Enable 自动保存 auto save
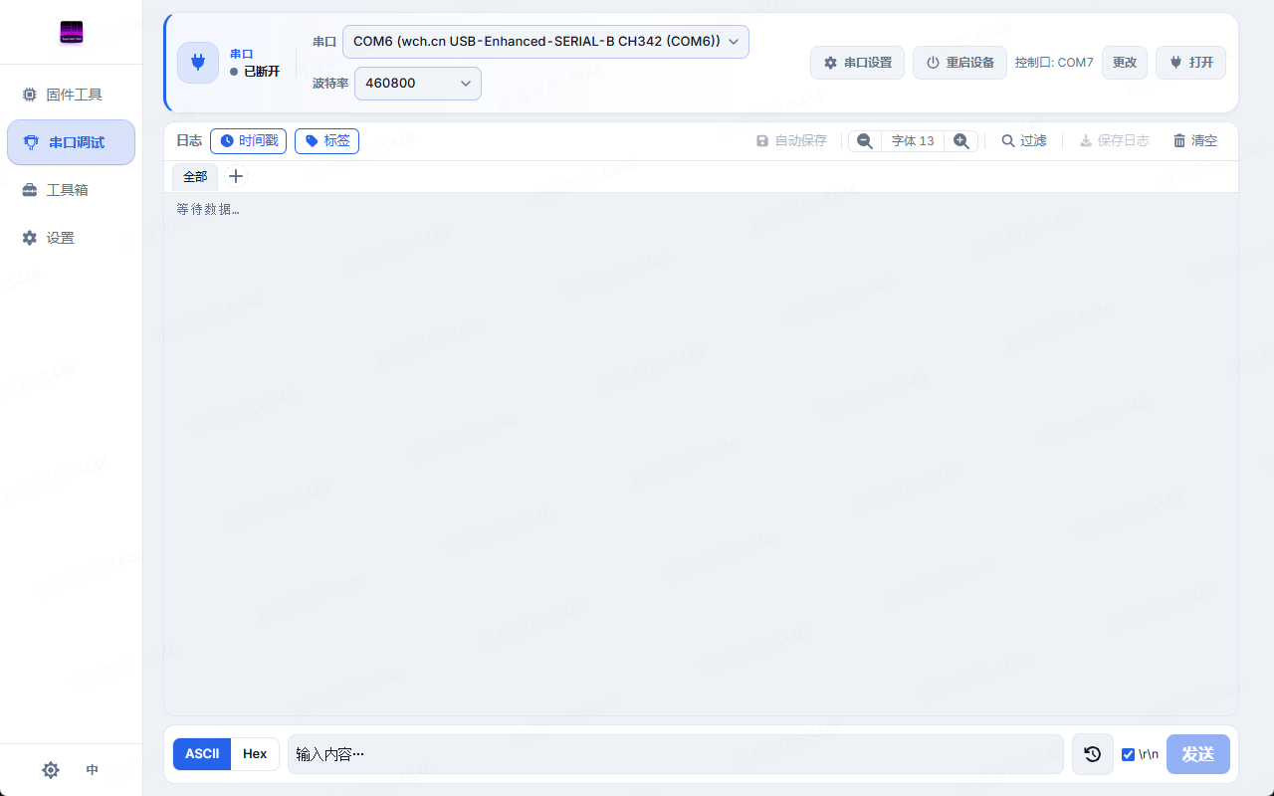Viewport: 1274px width, 796px height. point(791,141)
